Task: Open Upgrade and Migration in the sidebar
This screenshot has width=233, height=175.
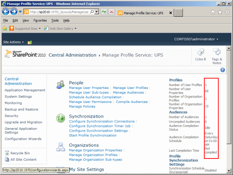Action: coord(23,122)
